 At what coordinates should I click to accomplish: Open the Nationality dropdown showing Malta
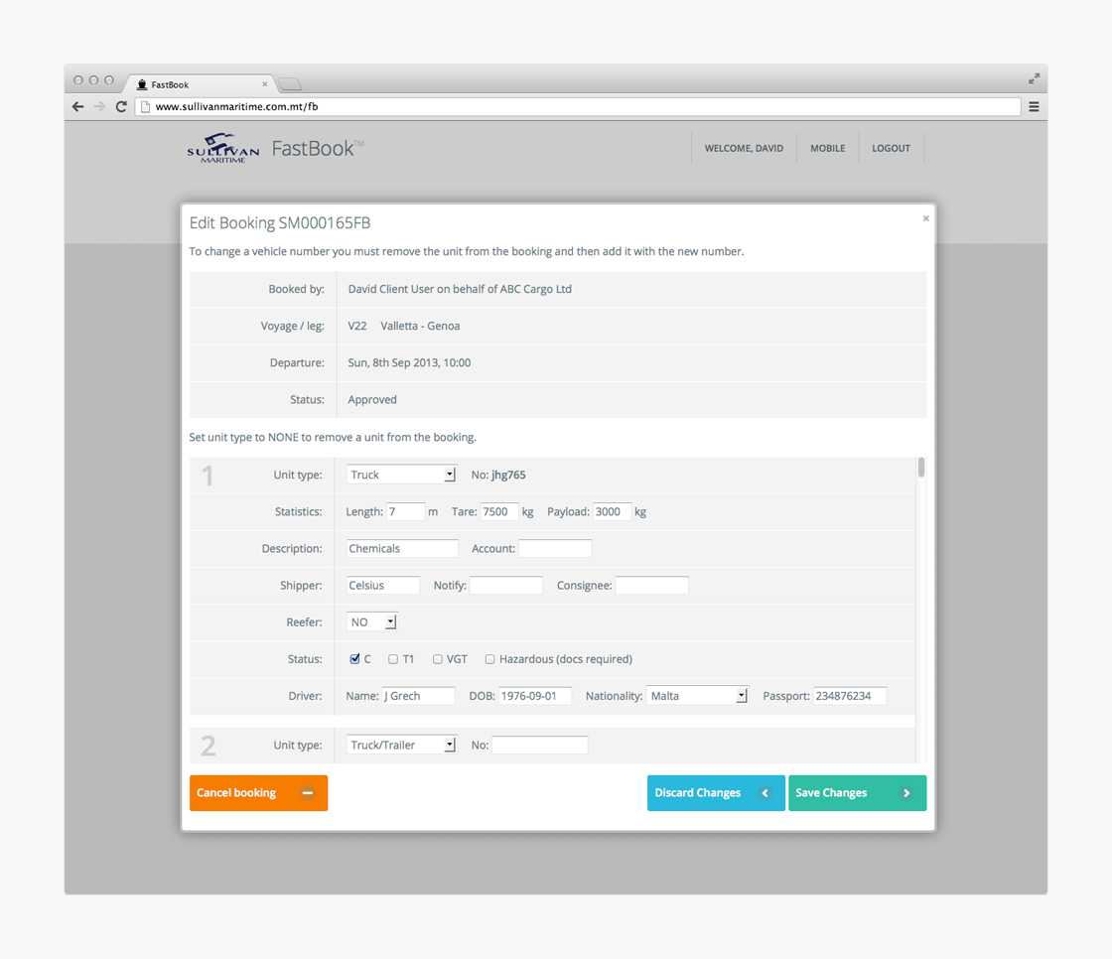(697, 696)
